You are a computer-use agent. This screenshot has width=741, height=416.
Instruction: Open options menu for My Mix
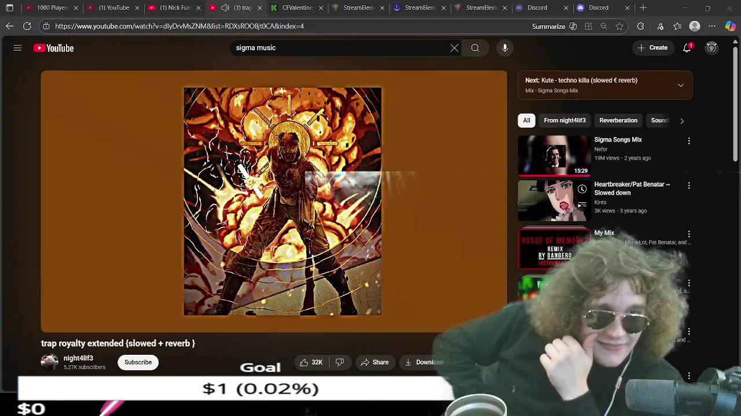pyautogui.click(x=689, y=234)
